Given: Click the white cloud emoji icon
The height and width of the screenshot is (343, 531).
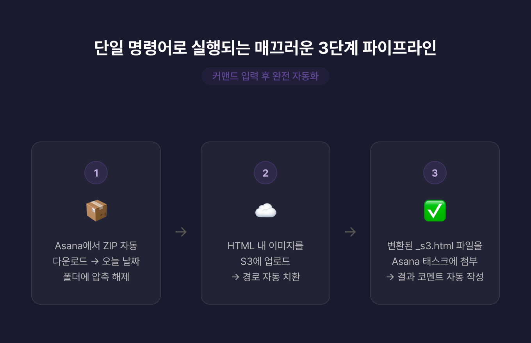Looking at the screenshot, I should click(x=265, y=211).
